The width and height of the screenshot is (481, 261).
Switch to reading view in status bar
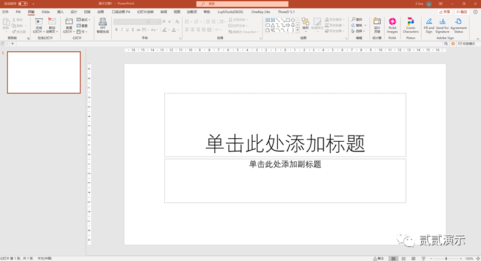point(413,259)
